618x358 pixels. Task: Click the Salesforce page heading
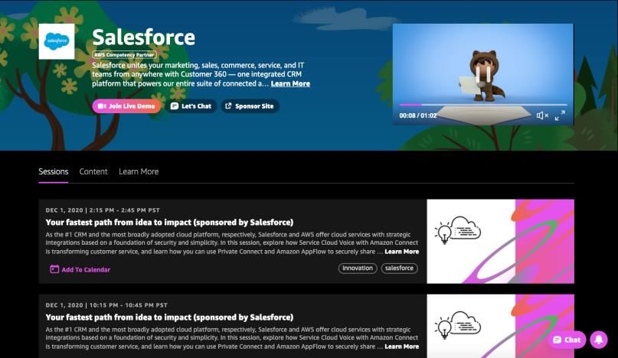[143, 37]
